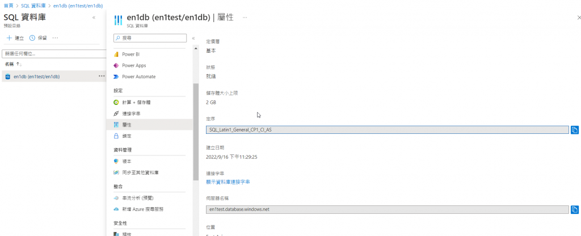581x236 pixels.
Task: Select en1db (en1test/en1db) list row
Action: point(53,77)
